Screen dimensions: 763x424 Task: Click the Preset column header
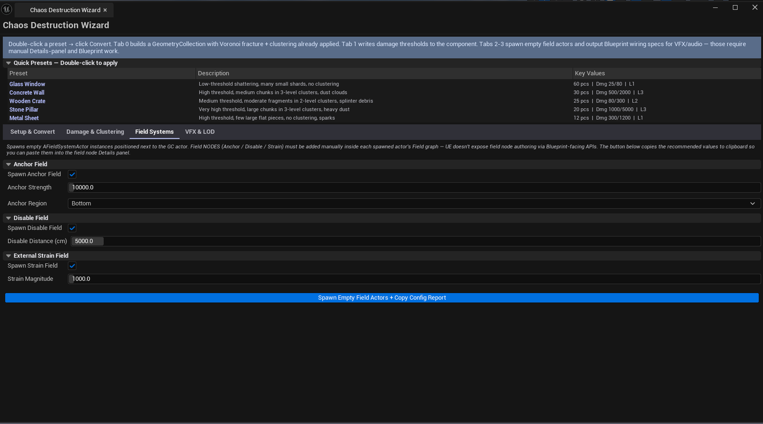click(x=101, y=73)
